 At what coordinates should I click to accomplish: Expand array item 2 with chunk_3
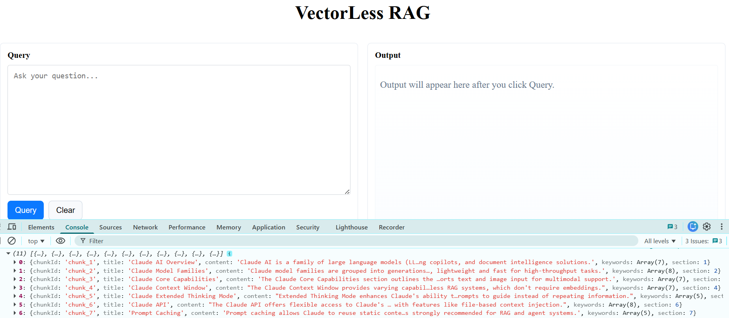pyautogui.click(x=15, y=279)
